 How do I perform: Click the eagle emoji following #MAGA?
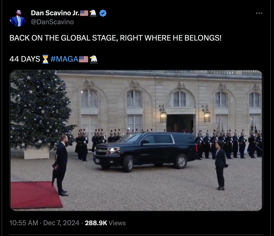[x=94, y=59]
